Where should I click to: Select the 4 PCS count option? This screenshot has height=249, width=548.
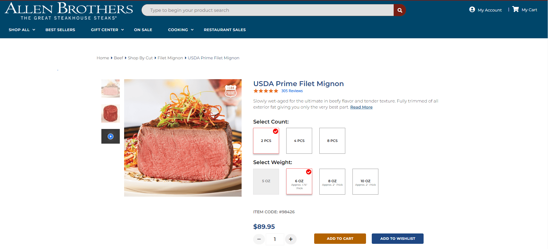pyautogui.click(x=299, y=141)
